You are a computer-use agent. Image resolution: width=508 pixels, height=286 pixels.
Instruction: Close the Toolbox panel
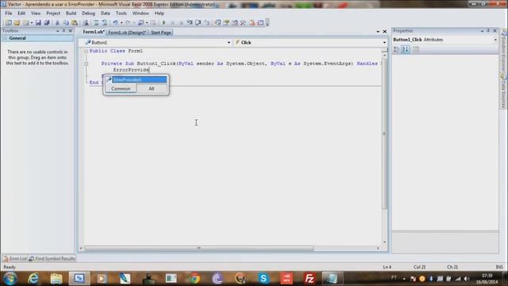71,31
